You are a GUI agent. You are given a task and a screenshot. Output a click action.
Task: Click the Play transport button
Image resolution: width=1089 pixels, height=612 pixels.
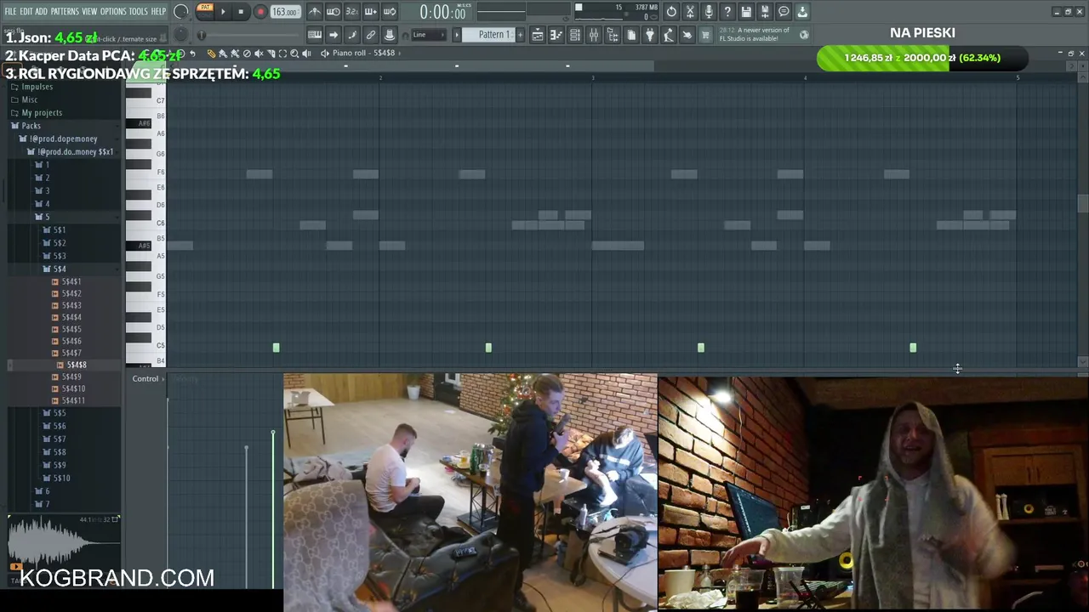tap(224, 12)
